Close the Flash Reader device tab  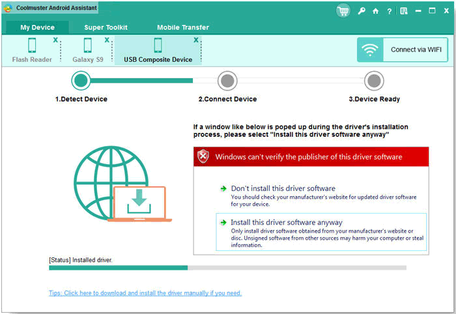(55, 40)
